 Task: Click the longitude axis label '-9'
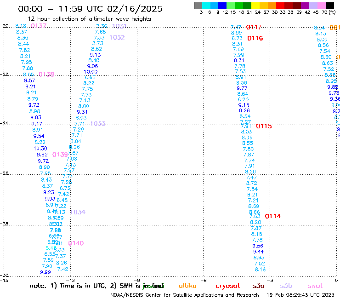[137, 280]
